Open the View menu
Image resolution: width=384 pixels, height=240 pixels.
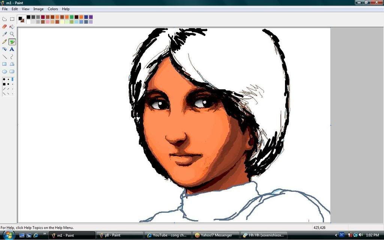pos(25,9)
